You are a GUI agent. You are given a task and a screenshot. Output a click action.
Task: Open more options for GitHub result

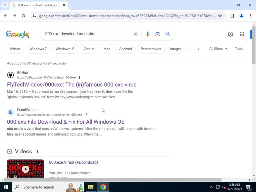tap(79, 77)
